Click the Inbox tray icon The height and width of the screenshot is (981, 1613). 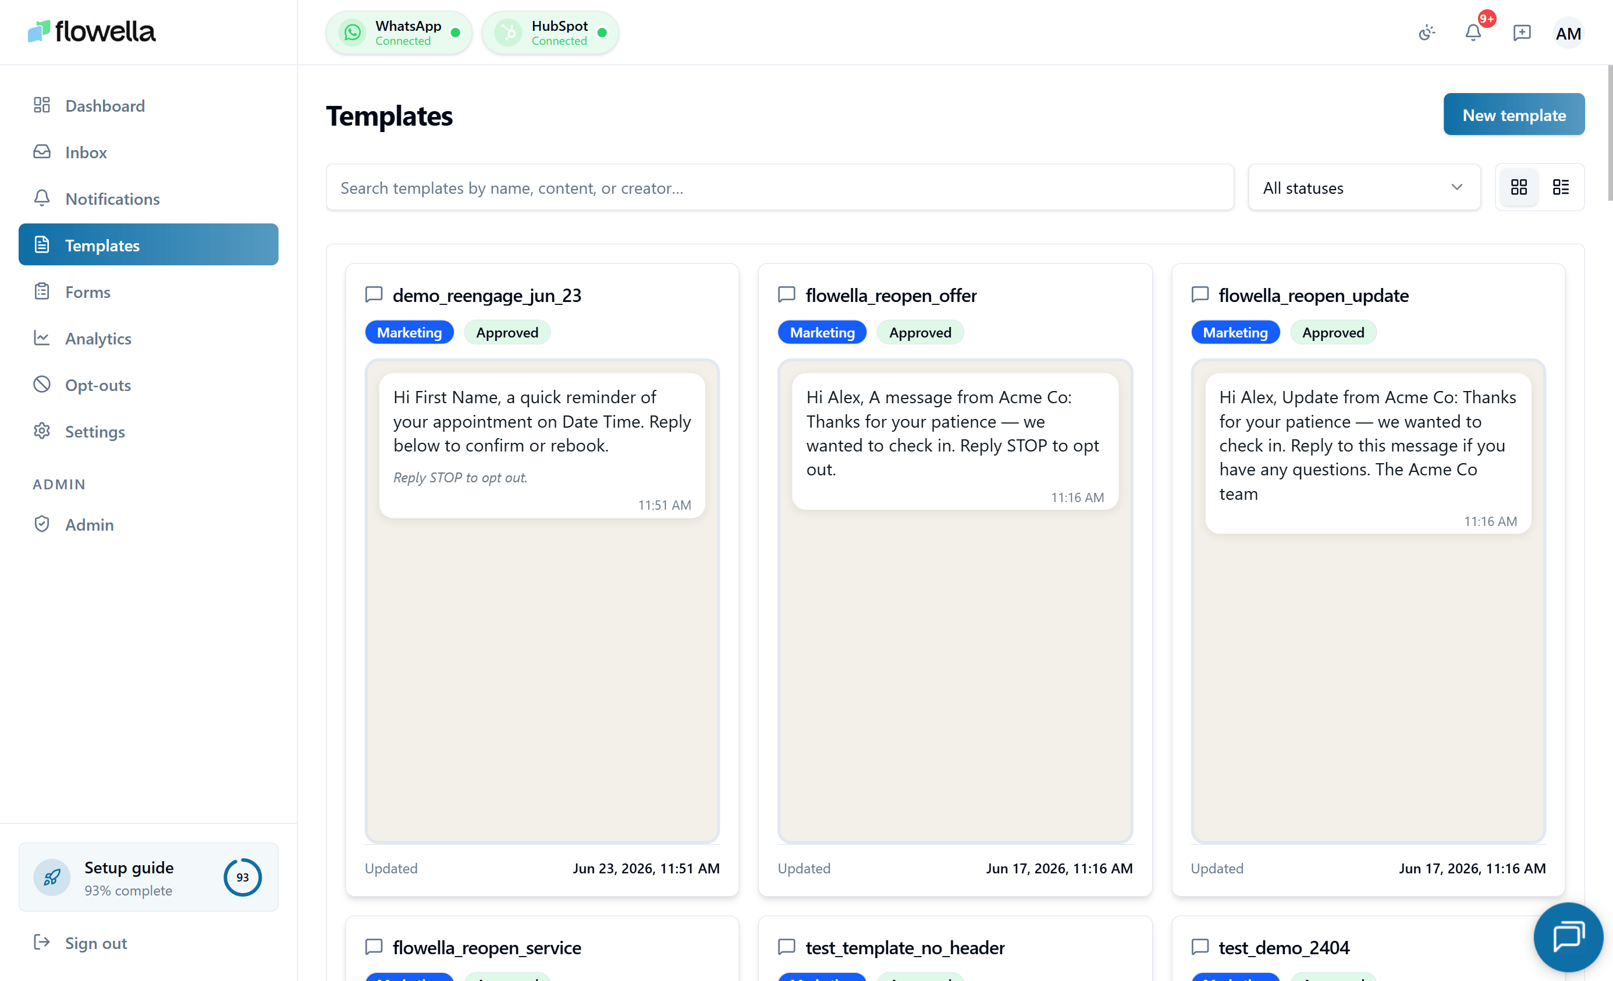[x=42, y=151]
